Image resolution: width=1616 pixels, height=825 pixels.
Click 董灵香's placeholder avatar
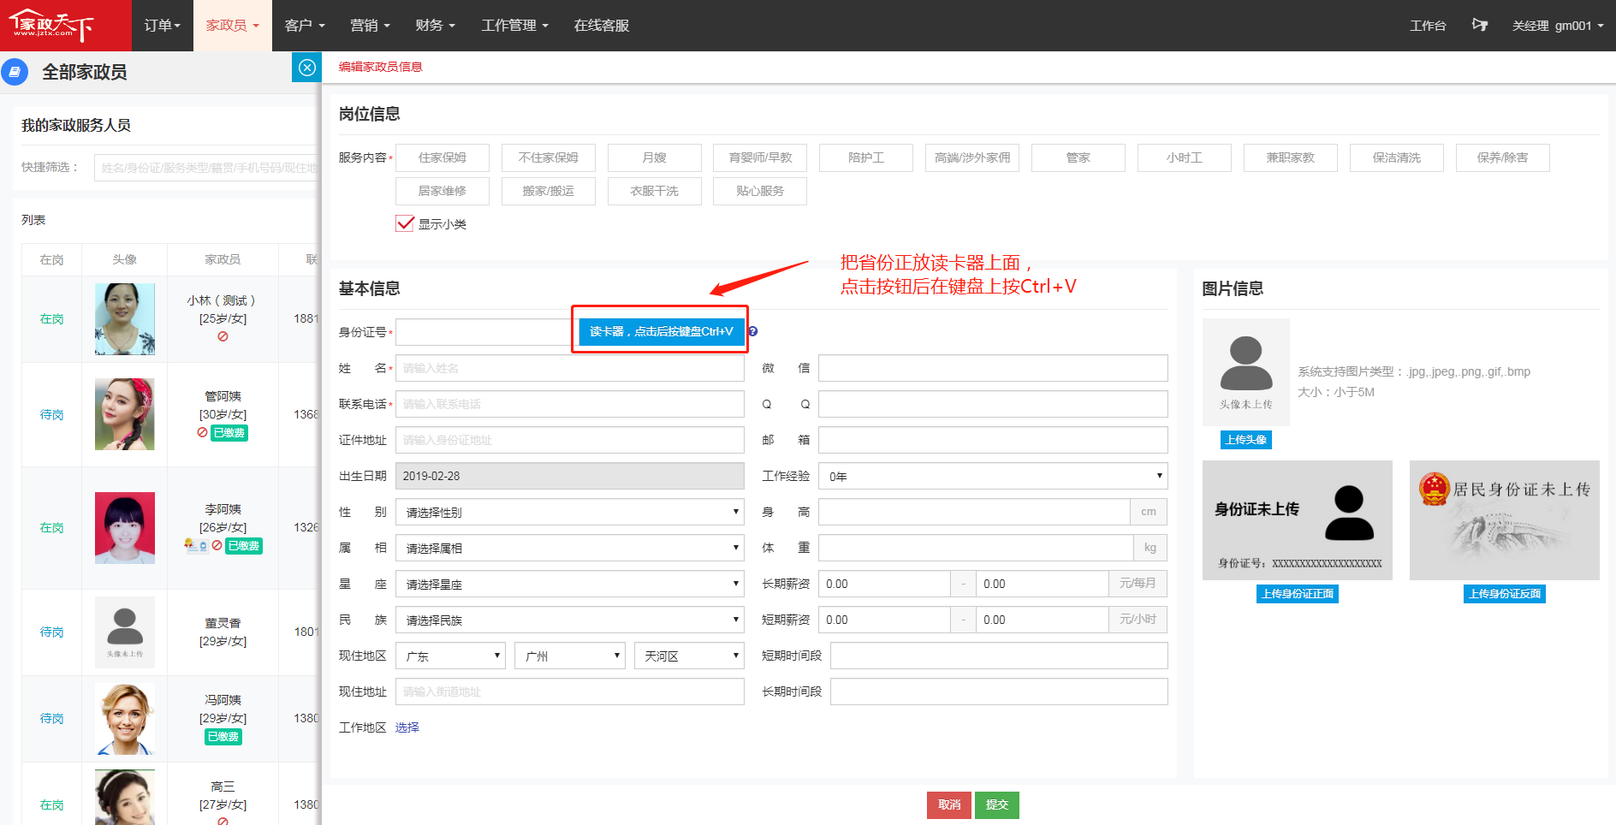125,632
